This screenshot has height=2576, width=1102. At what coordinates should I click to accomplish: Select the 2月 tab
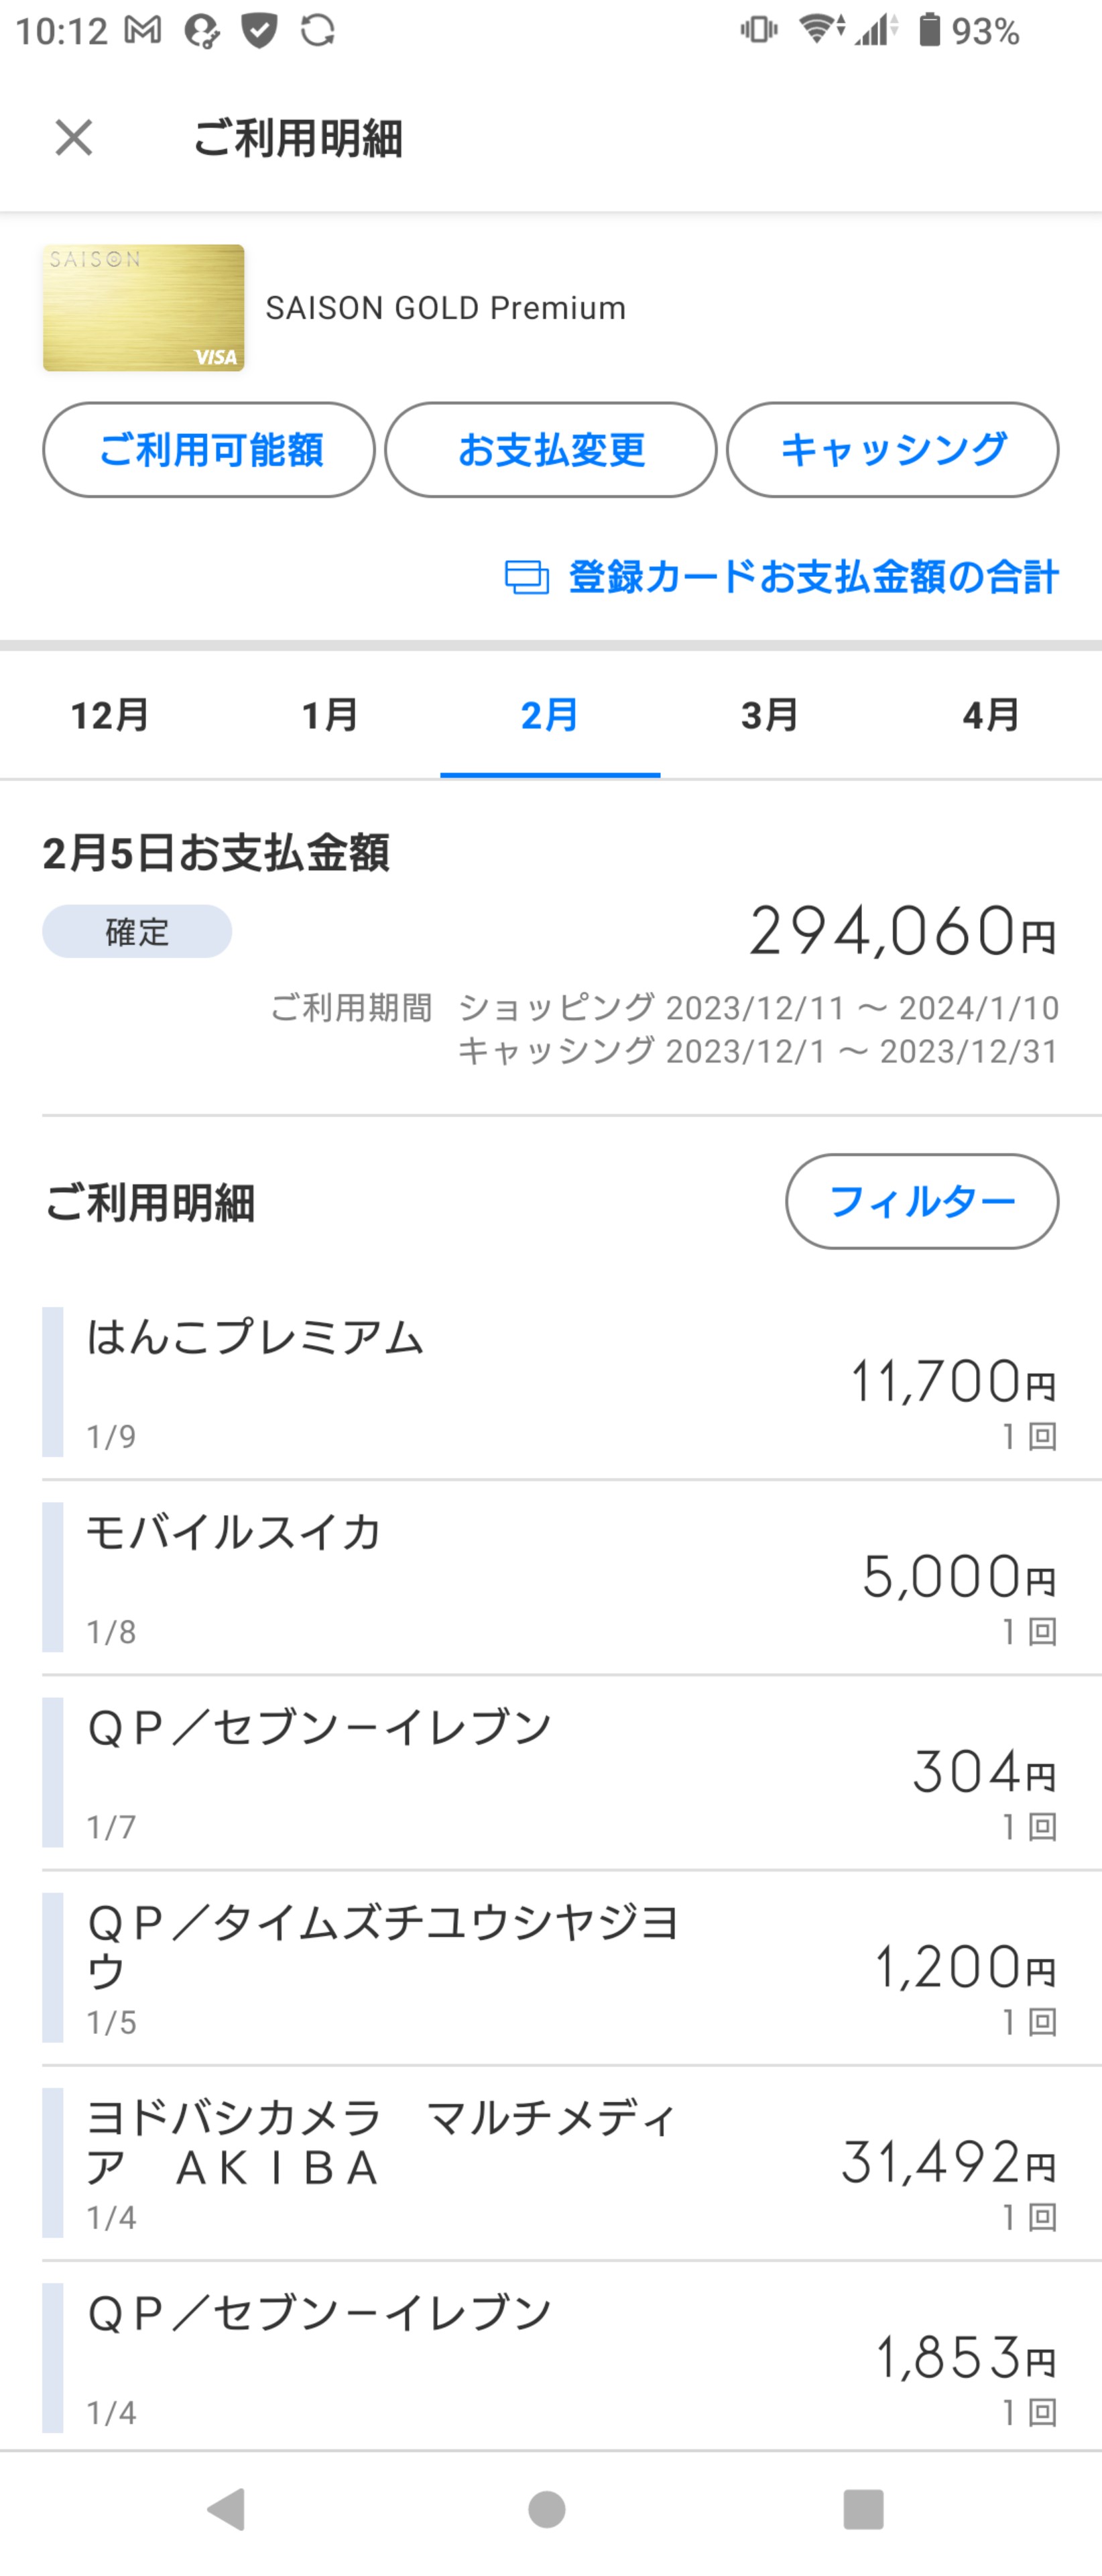pyautogui.click(x=550, y=715)
